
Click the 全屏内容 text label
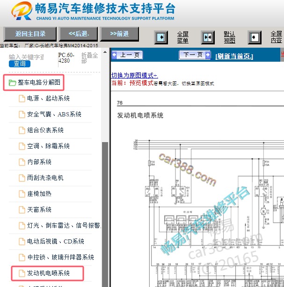point(277,37)
